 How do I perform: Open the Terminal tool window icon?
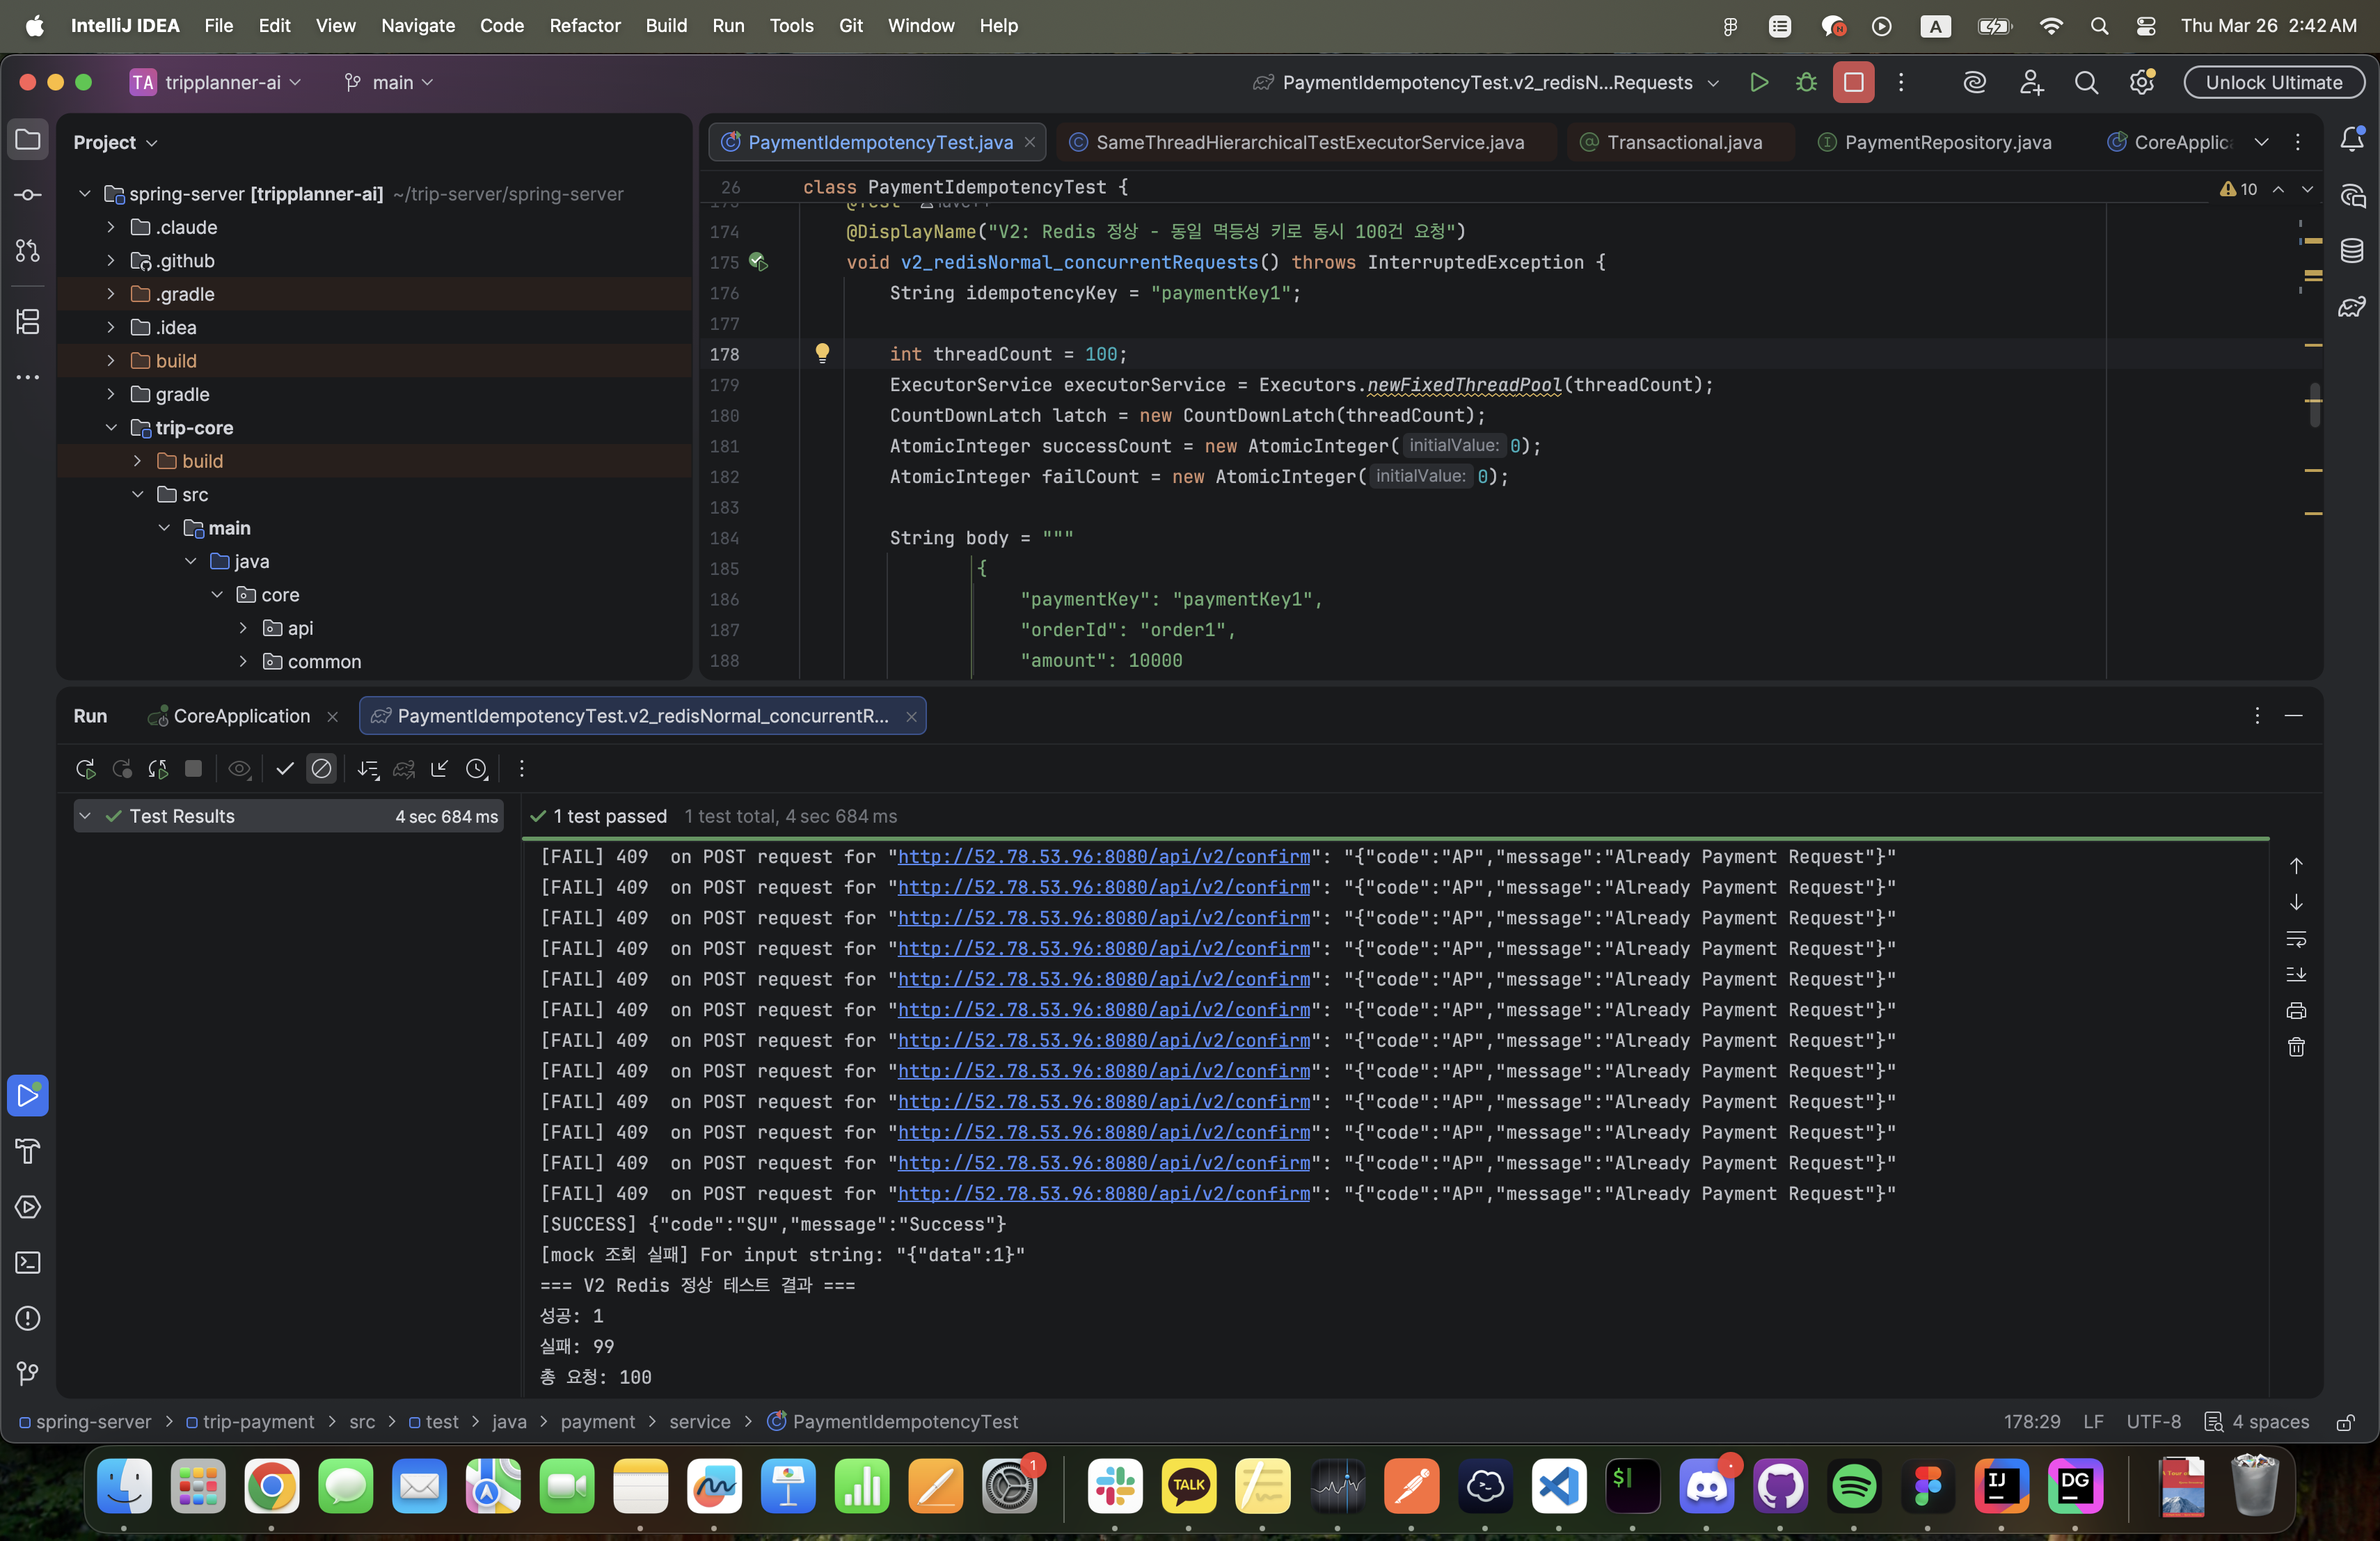click(x=28, y=1263)
